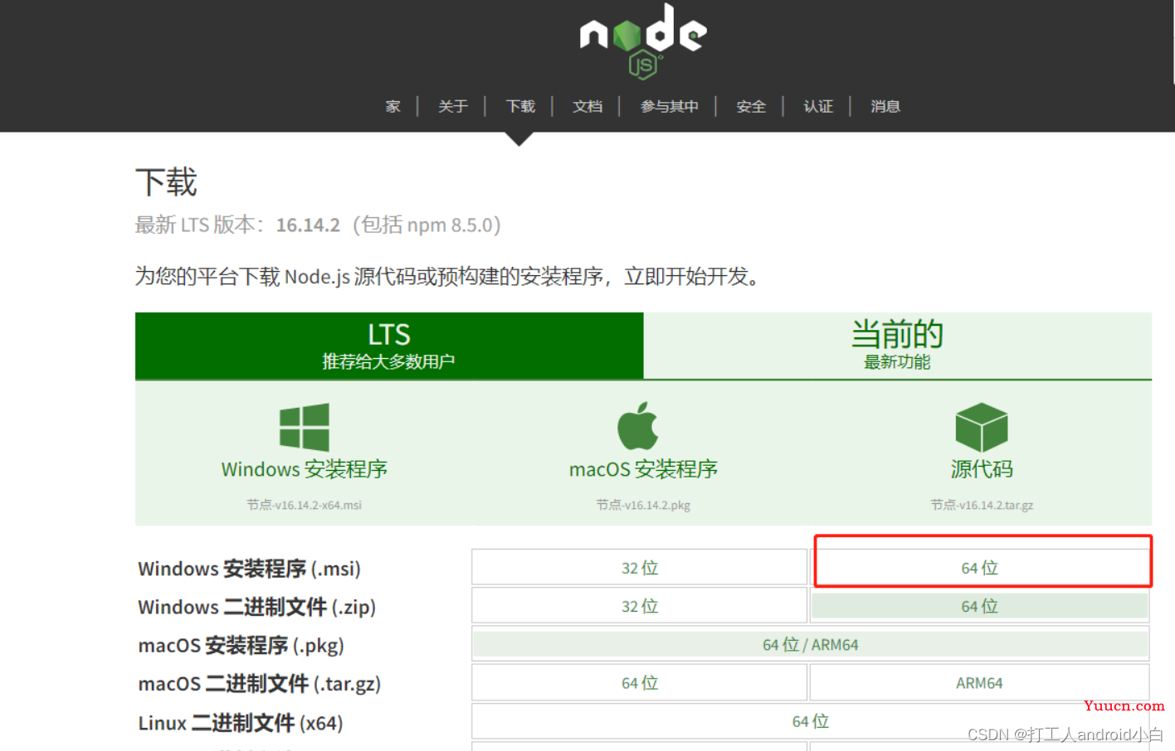Open the 文档 navigation item
Viewport: 1175px width, 751px height.
click(587, 106)
